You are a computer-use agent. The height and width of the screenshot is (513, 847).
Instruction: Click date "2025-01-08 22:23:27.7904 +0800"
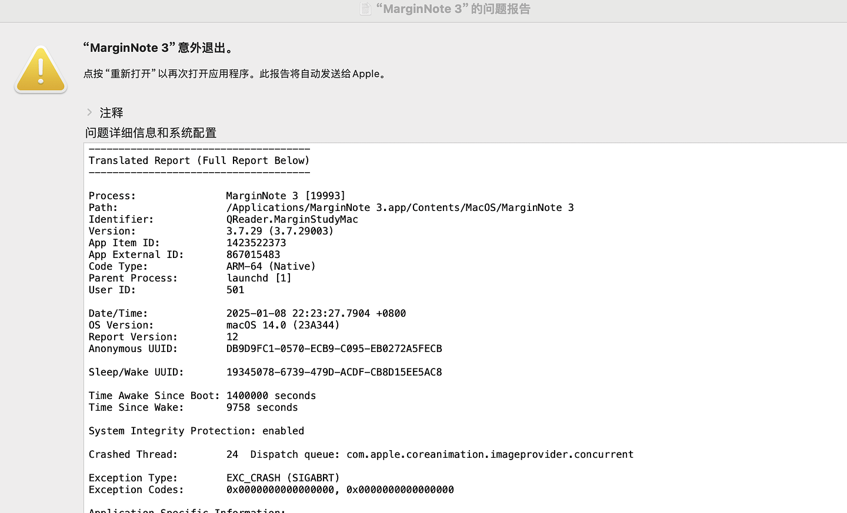[x=316, y=313]
